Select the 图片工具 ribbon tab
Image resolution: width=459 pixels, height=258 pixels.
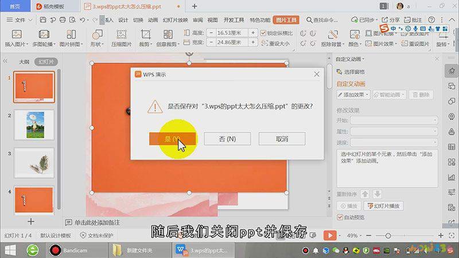(x=286, y=20)
